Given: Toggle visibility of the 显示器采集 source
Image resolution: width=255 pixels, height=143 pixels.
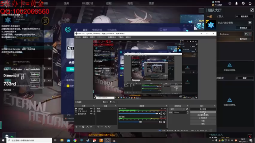Looking at the screenshot, I should 91,114.
